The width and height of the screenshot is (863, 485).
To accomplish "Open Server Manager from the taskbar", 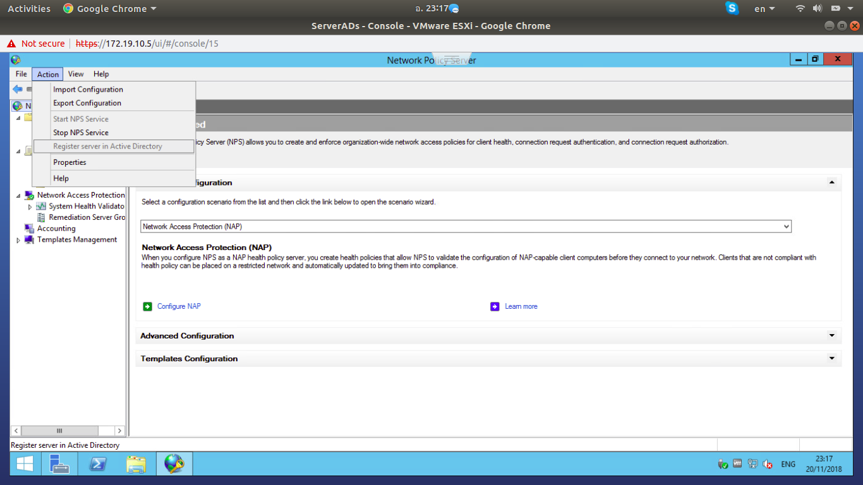I will point(59,464).
